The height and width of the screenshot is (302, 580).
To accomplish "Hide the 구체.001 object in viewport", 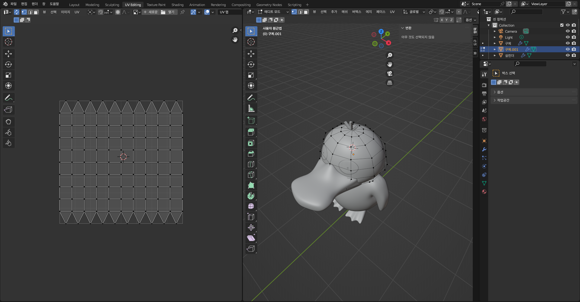I will pos(568,49).
